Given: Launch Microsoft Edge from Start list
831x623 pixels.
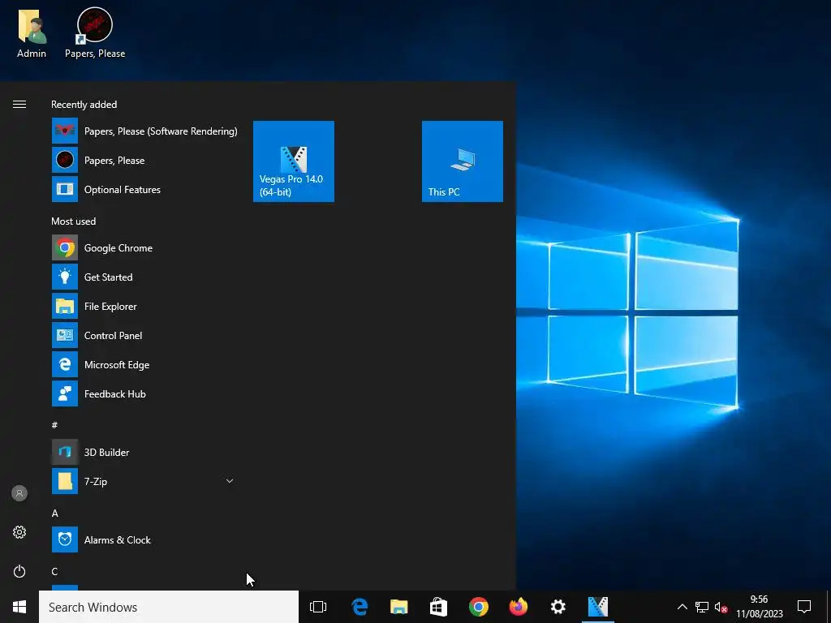Looking at the screenshot, I should pos(144,364).
